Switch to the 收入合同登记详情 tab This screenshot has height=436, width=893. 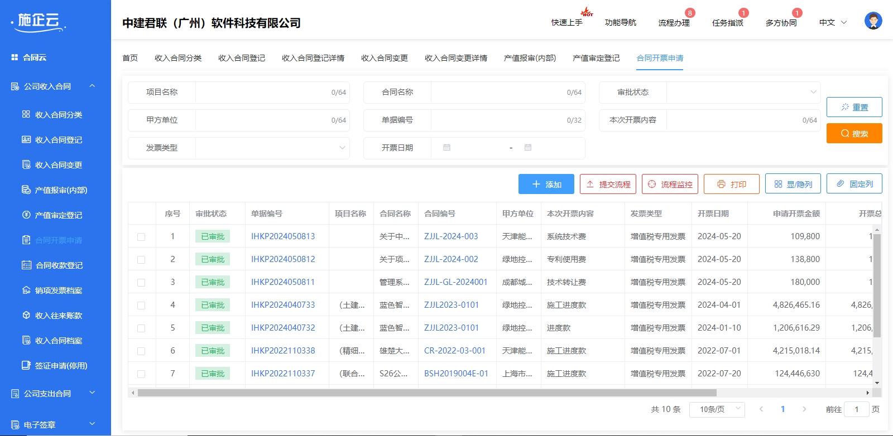[313, 58]
